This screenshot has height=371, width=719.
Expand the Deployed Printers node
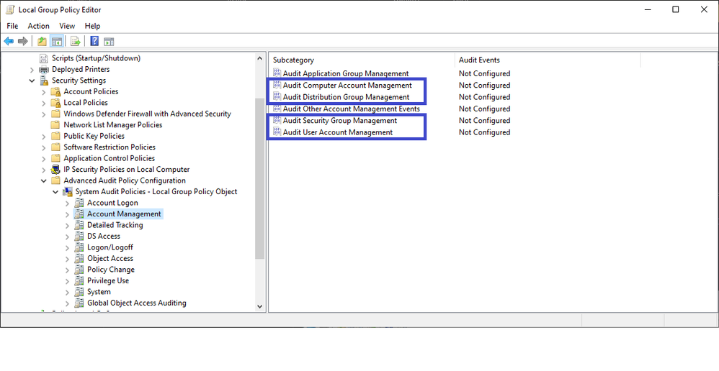click(32, 70)
